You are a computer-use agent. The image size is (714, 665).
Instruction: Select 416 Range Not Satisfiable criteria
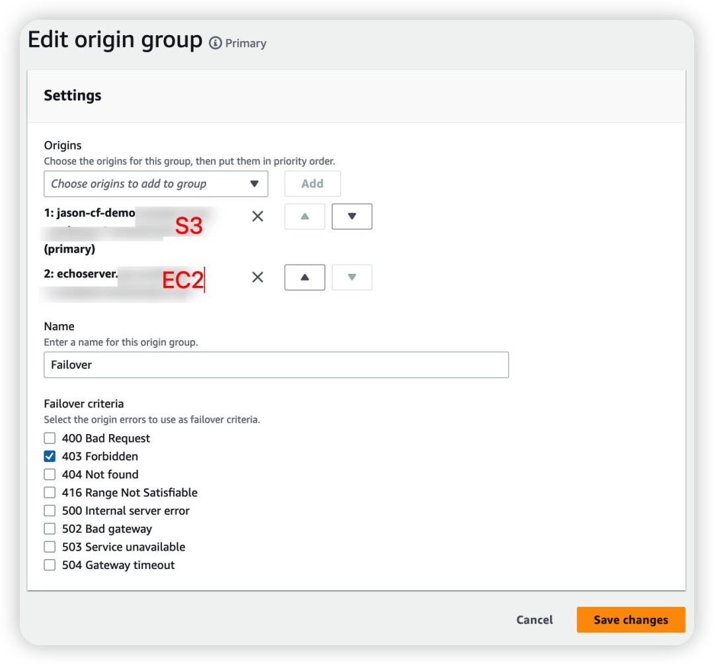pyautogui.click(x=50, y=492)
